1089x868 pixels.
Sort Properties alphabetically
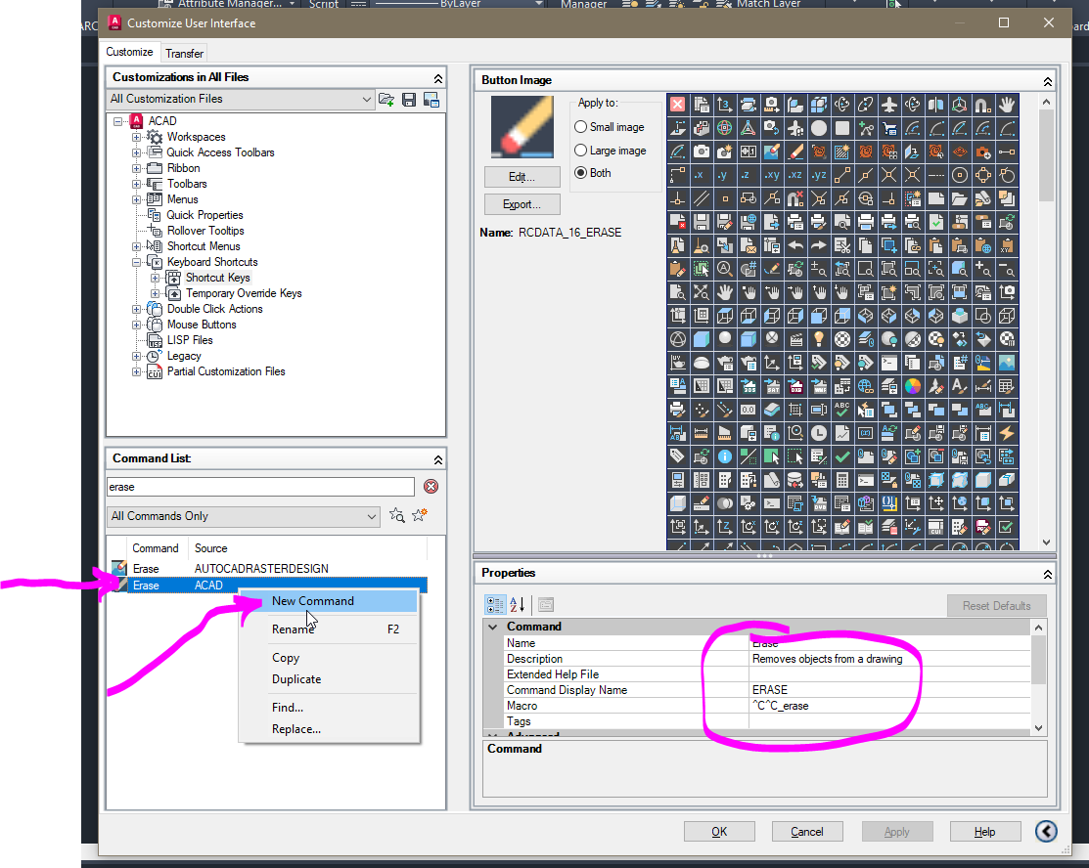pos(518,605)
